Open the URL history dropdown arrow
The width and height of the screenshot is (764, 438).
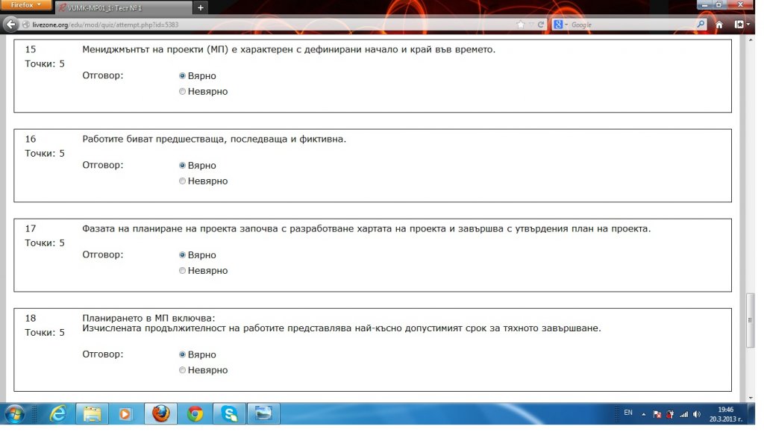531,25
